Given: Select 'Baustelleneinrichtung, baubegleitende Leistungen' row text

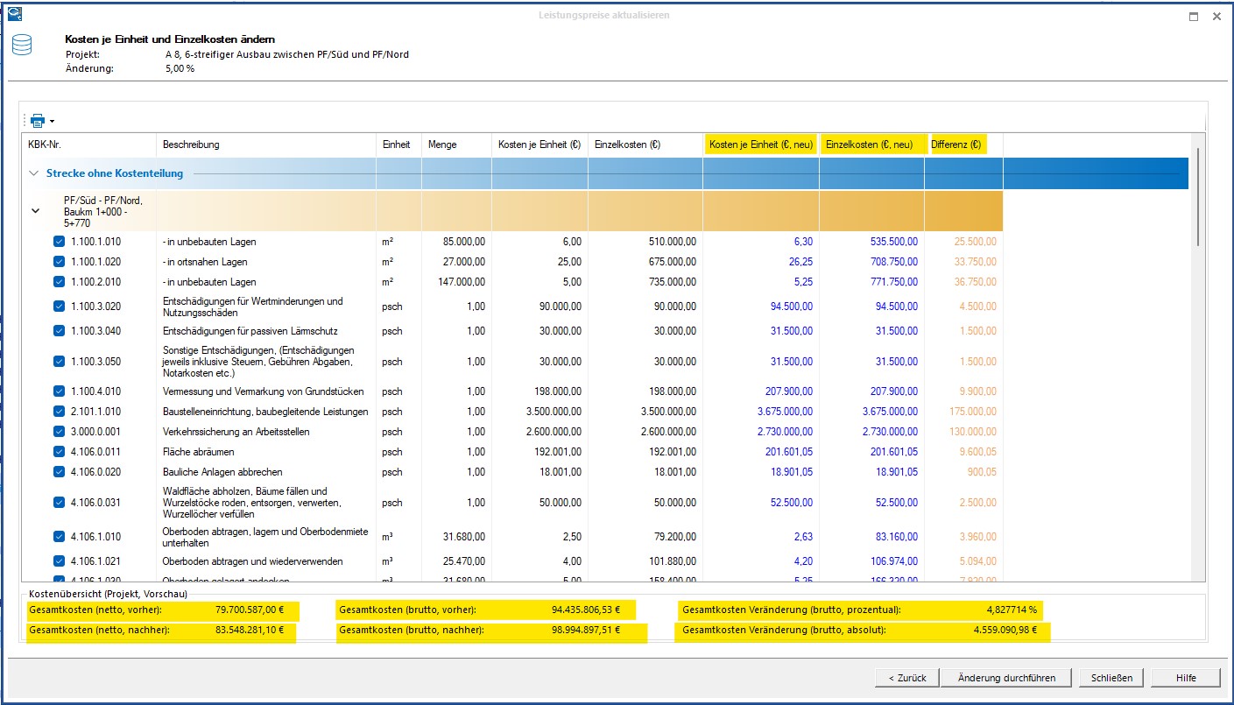Looking at the screenshot, I should click(x=265, y=412).
